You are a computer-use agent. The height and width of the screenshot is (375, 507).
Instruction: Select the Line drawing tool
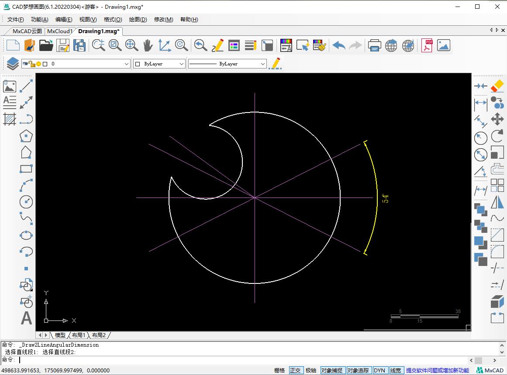pos(26,86)
